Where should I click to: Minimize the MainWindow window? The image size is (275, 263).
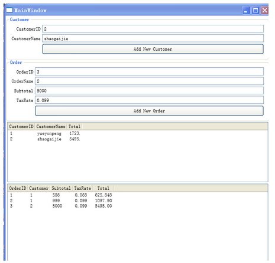point(246,11)
